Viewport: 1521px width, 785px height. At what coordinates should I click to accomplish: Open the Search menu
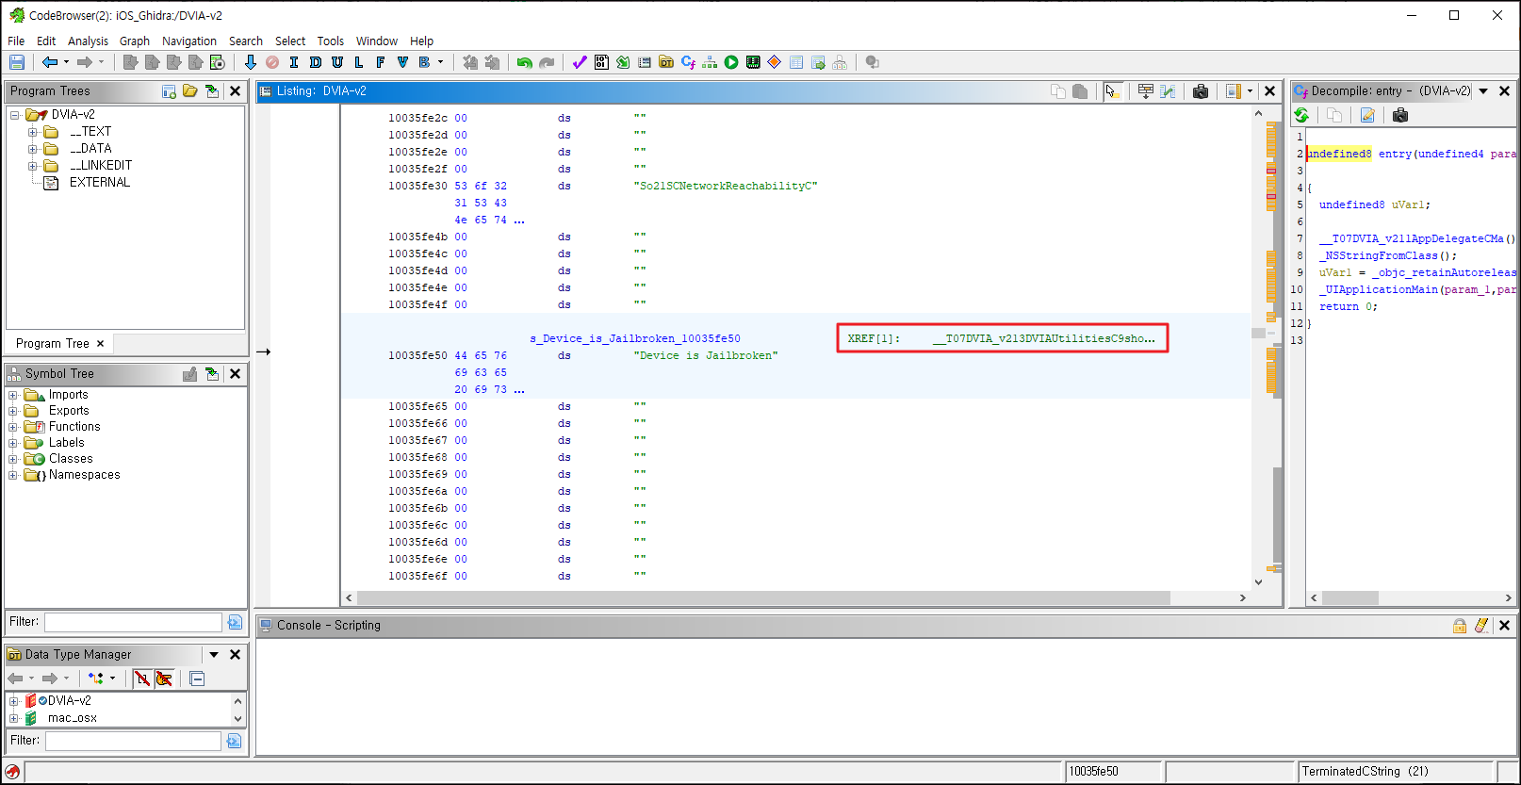click(x=246, y=41)
